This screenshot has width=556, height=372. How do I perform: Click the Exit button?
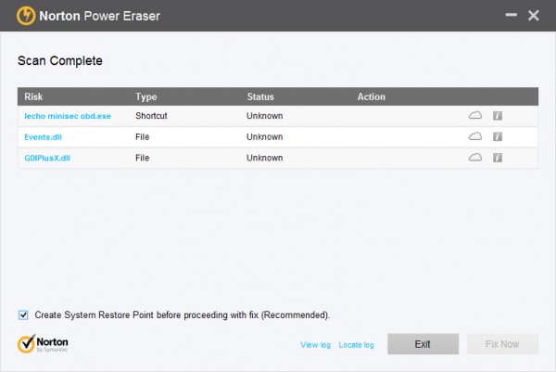(x=423, y=344)
